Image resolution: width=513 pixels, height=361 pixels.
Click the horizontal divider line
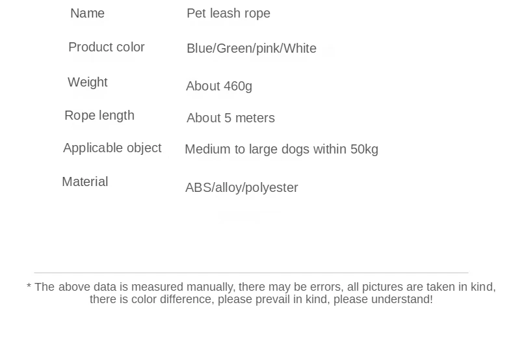pyautogui.click(x=251, y=273)
